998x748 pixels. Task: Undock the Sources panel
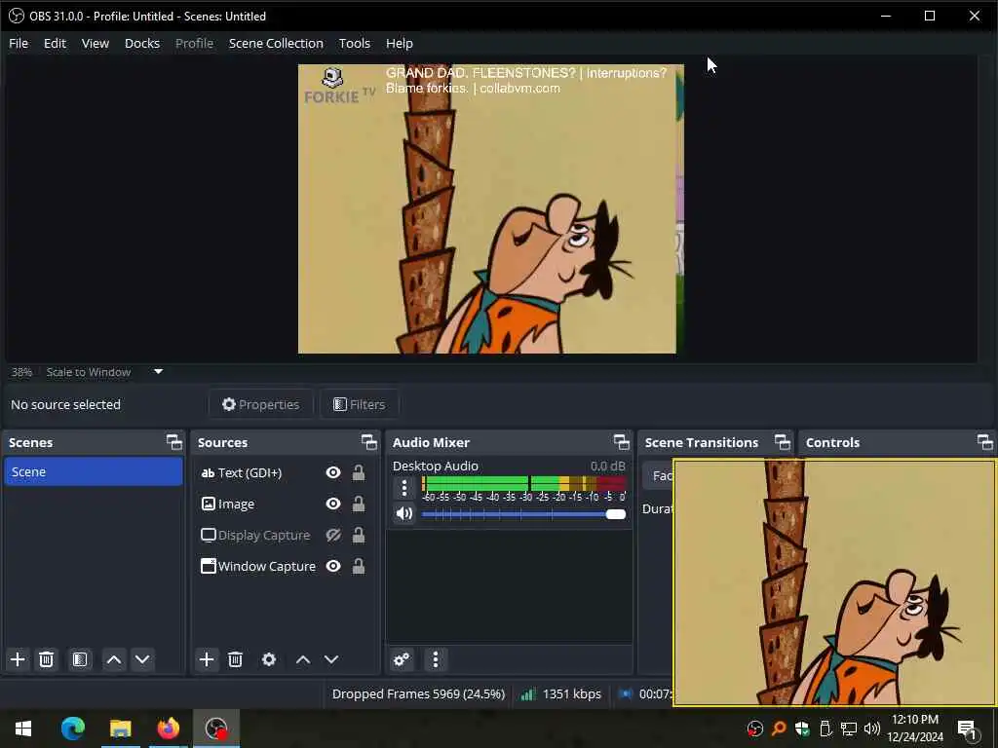coord(369,442)
